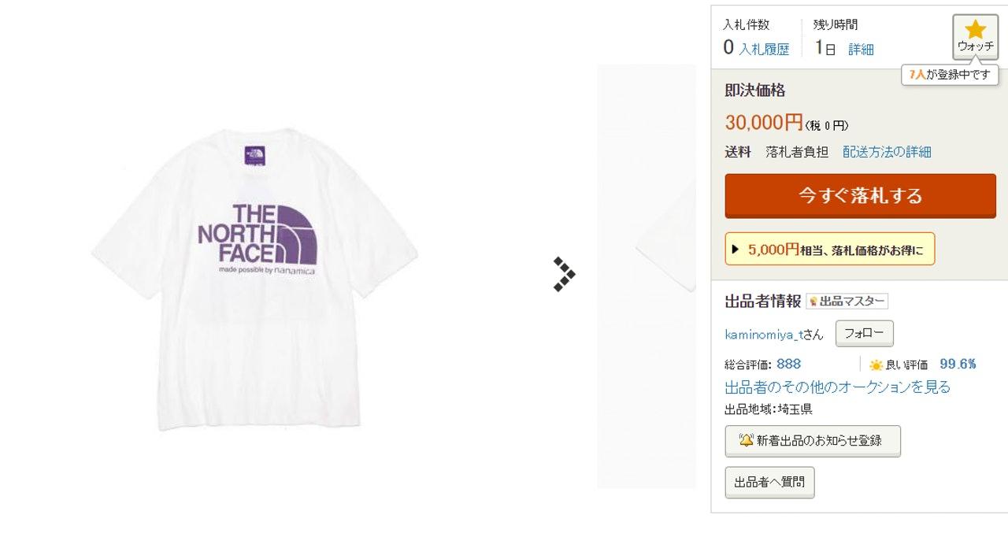Screen dimensions: 1008x559
Task: Click the bell icon on the new-listing alert button
Action: [x=747, y=441]
